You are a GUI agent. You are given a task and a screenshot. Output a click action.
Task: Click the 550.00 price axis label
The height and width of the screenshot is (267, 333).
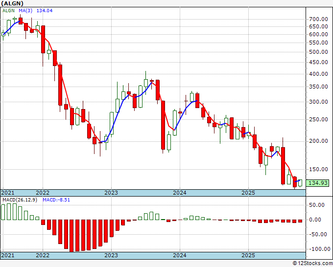pos(318,43)
